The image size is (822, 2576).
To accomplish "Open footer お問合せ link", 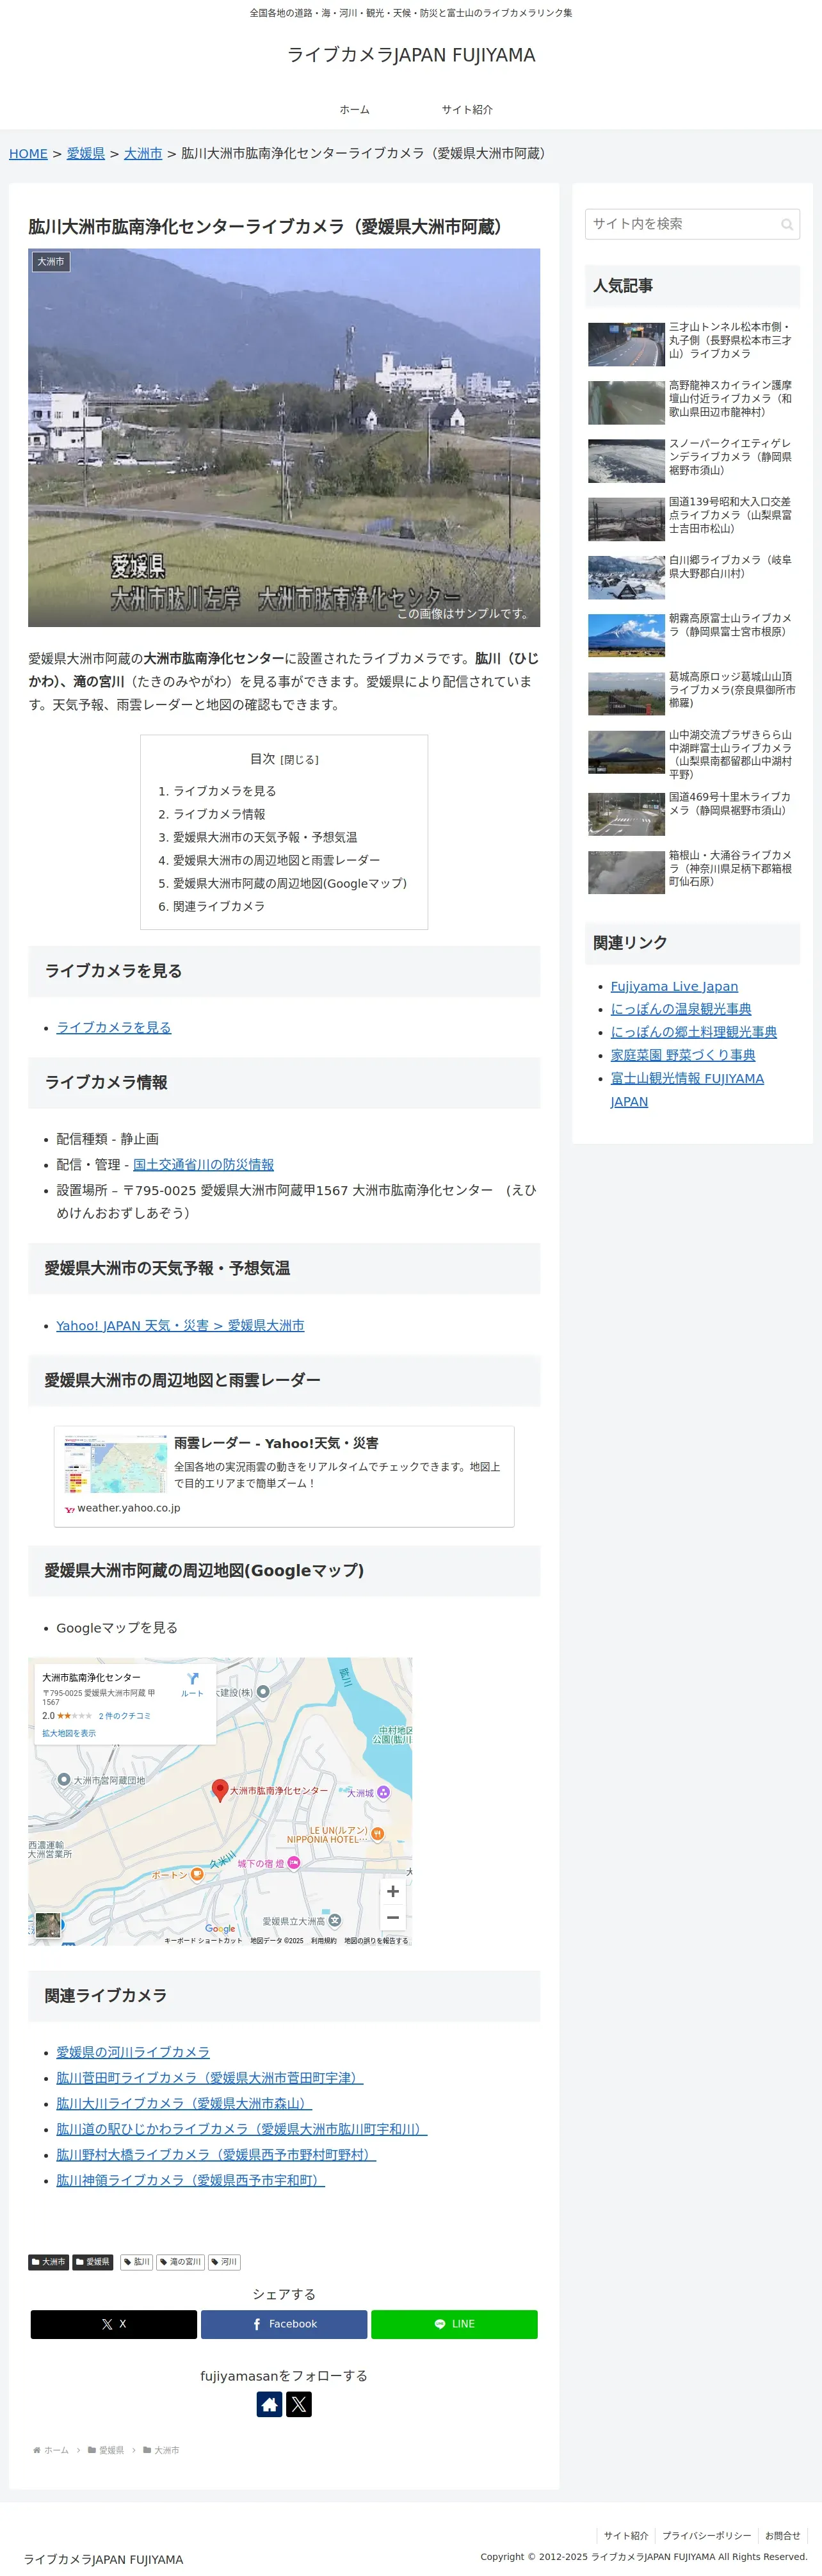I will (x=782, y=2536).
